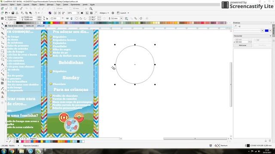Pick the black swatch in bottom document palette

coord(17,142)
